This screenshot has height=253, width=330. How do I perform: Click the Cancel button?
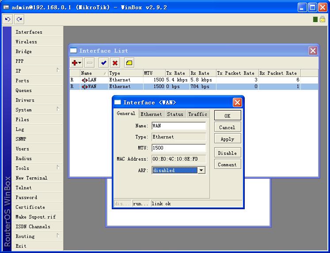point(228,127)
